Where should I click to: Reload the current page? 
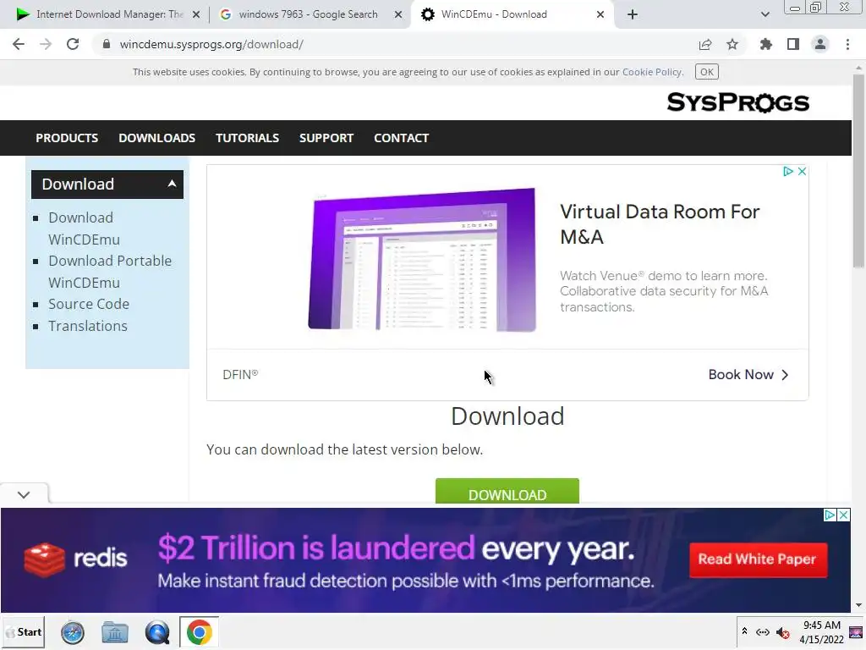[x=73, y=44]
